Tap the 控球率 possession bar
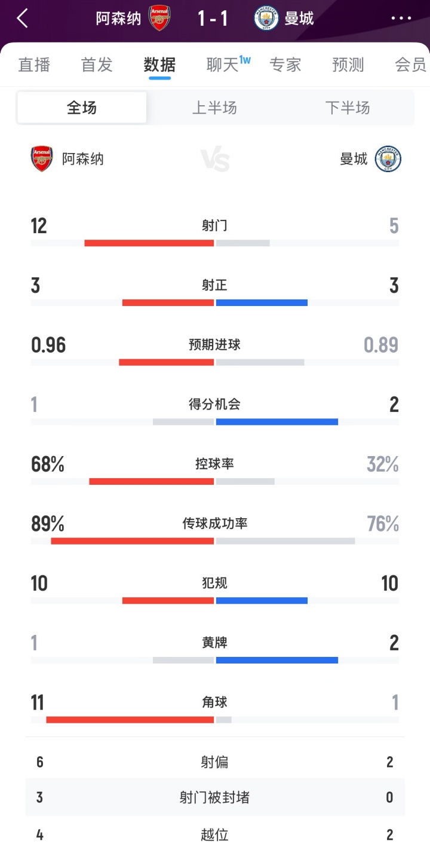The width and height of the screenshot is (430, 850). [214, 481]
